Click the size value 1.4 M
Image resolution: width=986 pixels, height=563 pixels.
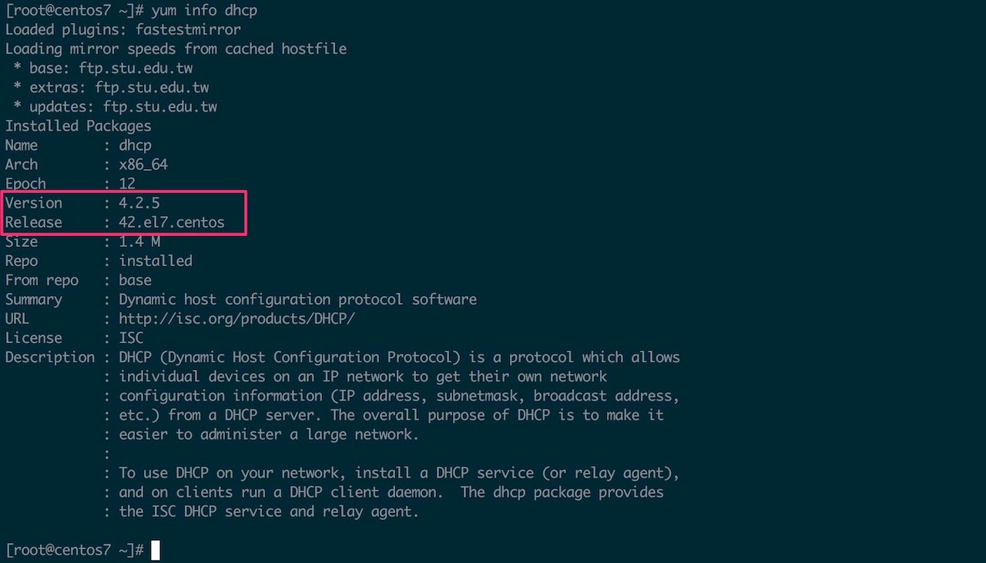tap(139, 242)
